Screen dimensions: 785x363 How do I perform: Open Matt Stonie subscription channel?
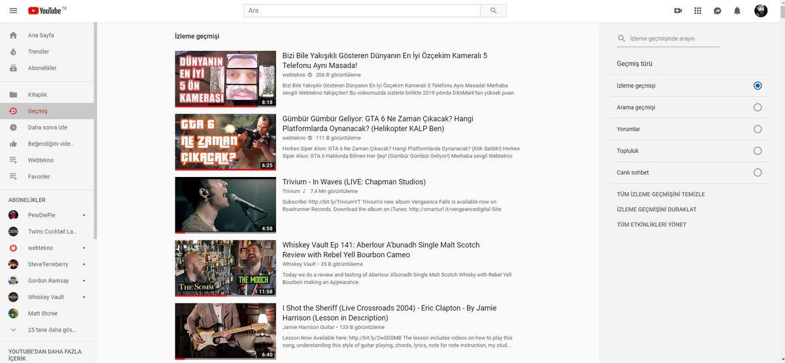click(x=48, y=313)
